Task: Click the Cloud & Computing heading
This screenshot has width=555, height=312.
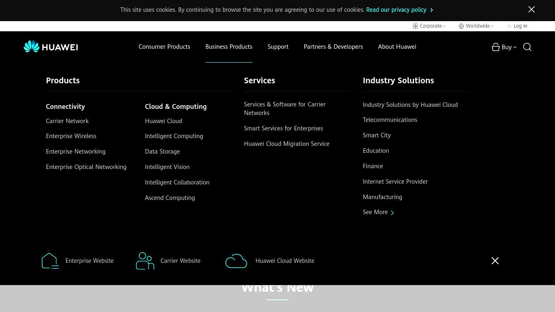Action: point(176,106)
